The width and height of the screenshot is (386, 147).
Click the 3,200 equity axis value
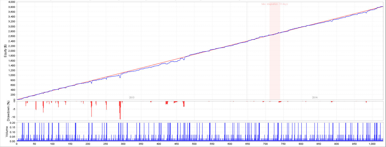coord(11,22)
